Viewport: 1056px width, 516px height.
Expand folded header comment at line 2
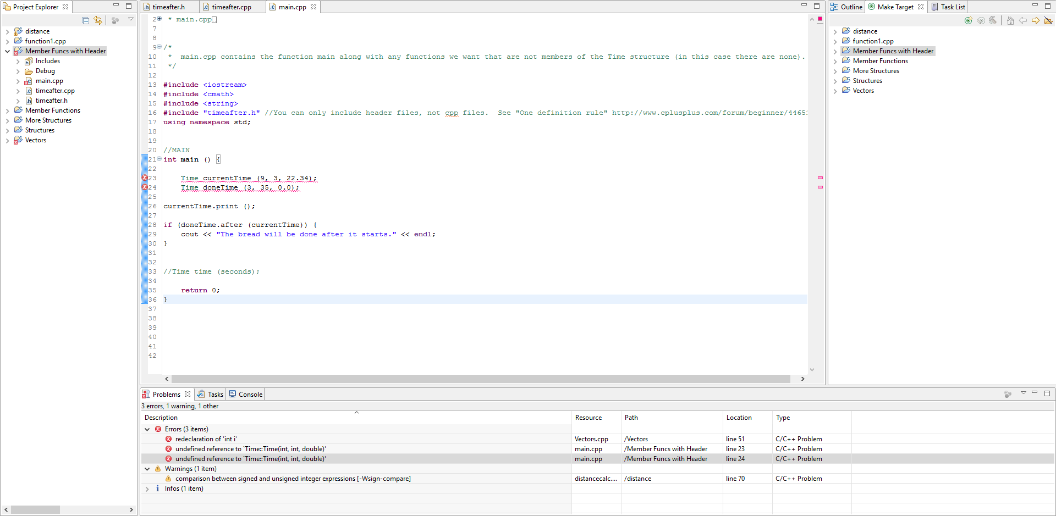(159, 19)
